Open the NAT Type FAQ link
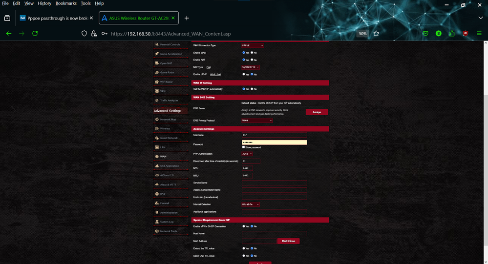The height and width of the screenshot is (264, 488). click(209, 67)
